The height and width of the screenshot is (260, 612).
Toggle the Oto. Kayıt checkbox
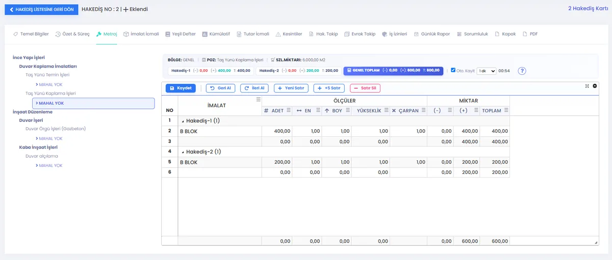pos(453,71)
